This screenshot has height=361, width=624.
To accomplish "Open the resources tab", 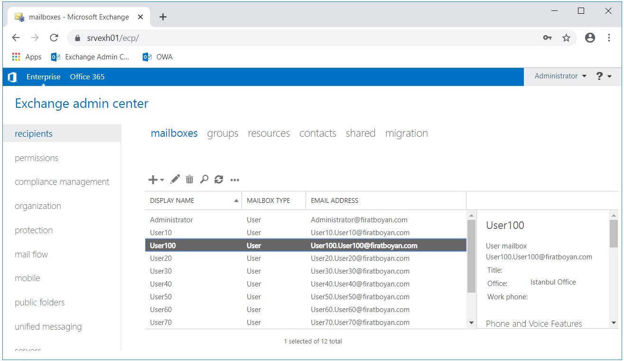I will [x=269, y=133].
